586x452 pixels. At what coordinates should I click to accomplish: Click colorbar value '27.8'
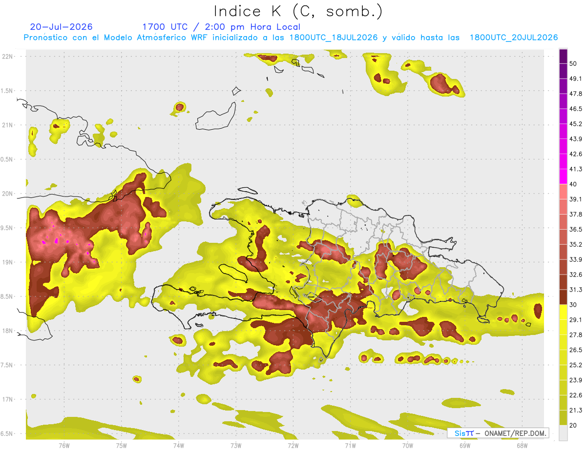coord(576,335)
